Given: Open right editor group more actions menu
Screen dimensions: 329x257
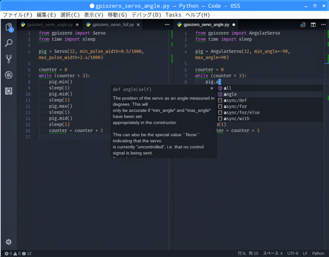Looking at the screenshot, I should 323,24.
